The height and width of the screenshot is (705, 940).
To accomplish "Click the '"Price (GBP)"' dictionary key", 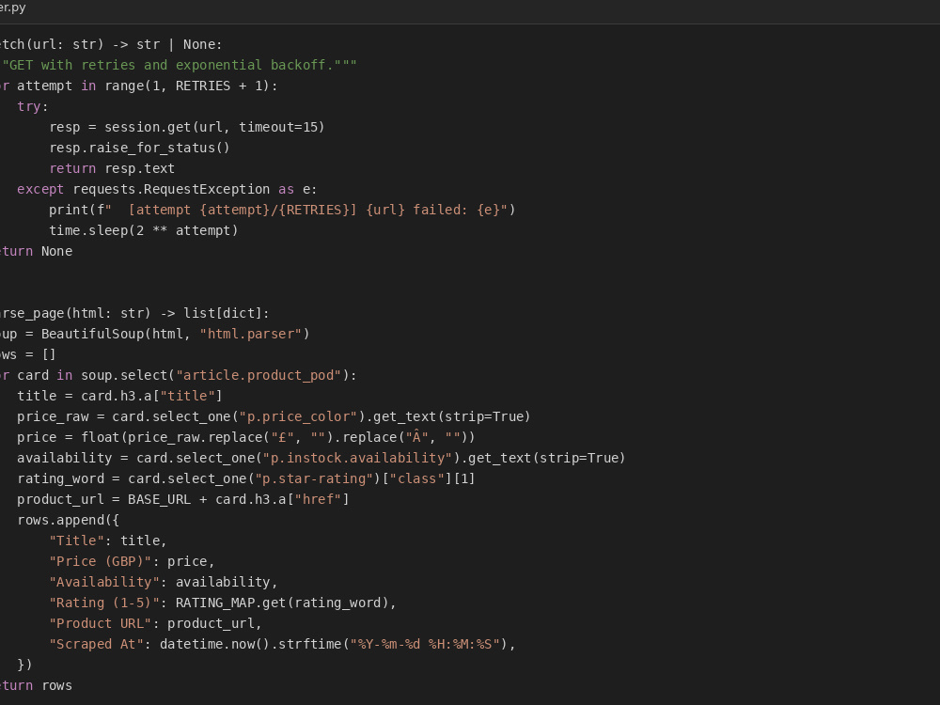I will click(x=101, y=561).
